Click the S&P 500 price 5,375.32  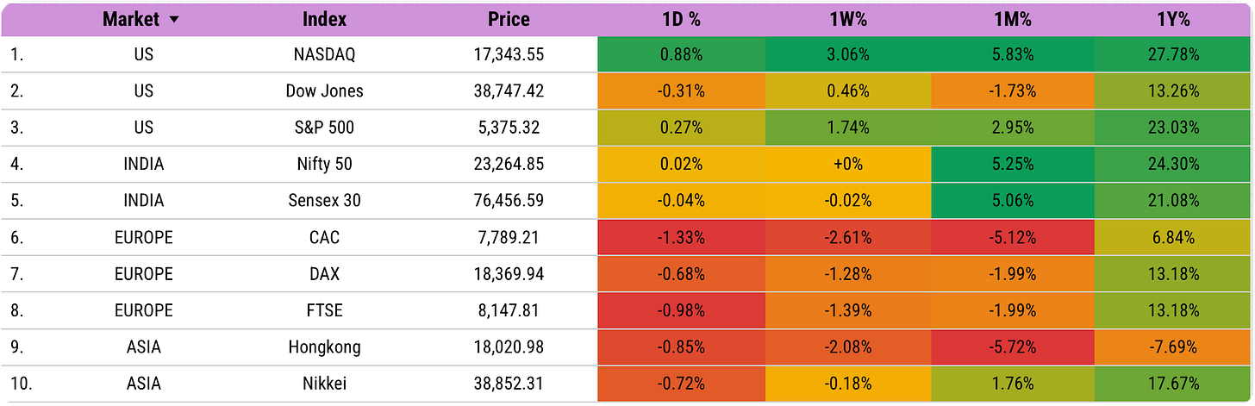[x=509, y=128]
